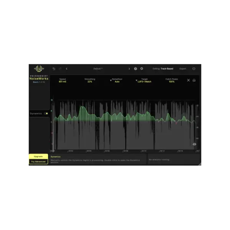Toggle plugin power button
Image resolution: width=230 pixels, height=230 pixels.
pos(194,69)
